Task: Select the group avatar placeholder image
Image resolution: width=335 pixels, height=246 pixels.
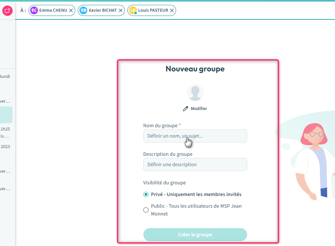Action: (195, 93)
